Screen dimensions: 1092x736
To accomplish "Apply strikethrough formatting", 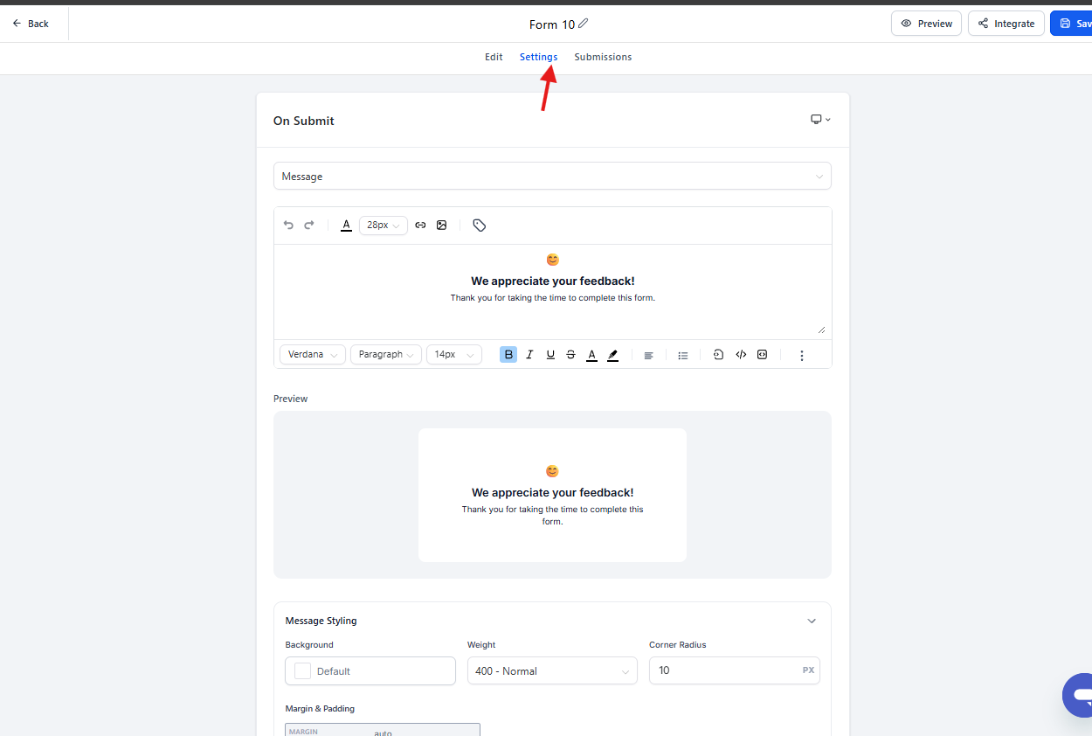I will [570, 355].
